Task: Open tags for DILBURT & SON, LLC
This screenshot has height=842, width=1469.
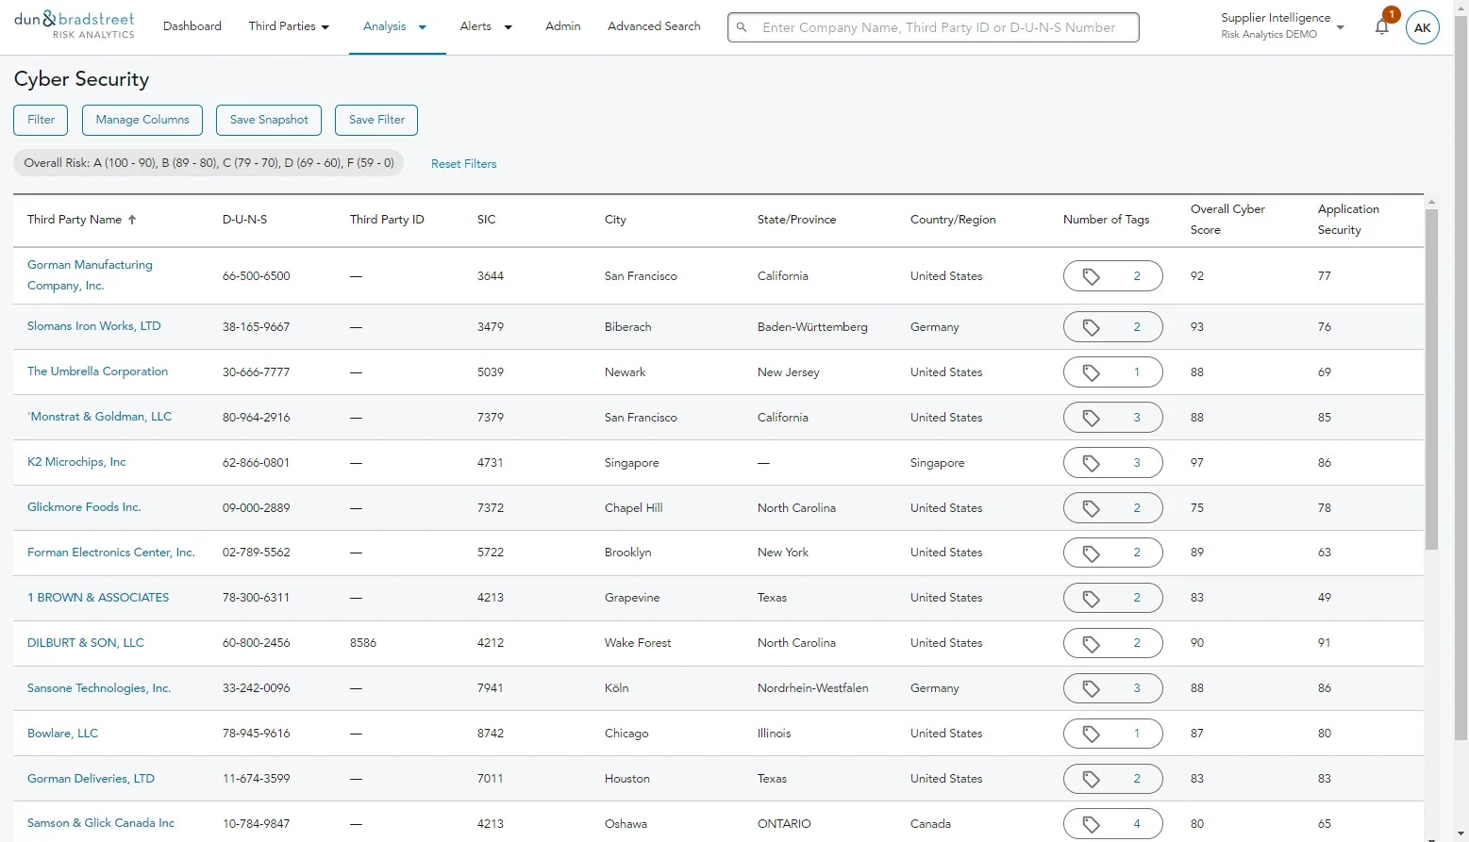Action: click(x=1112, y=643)
